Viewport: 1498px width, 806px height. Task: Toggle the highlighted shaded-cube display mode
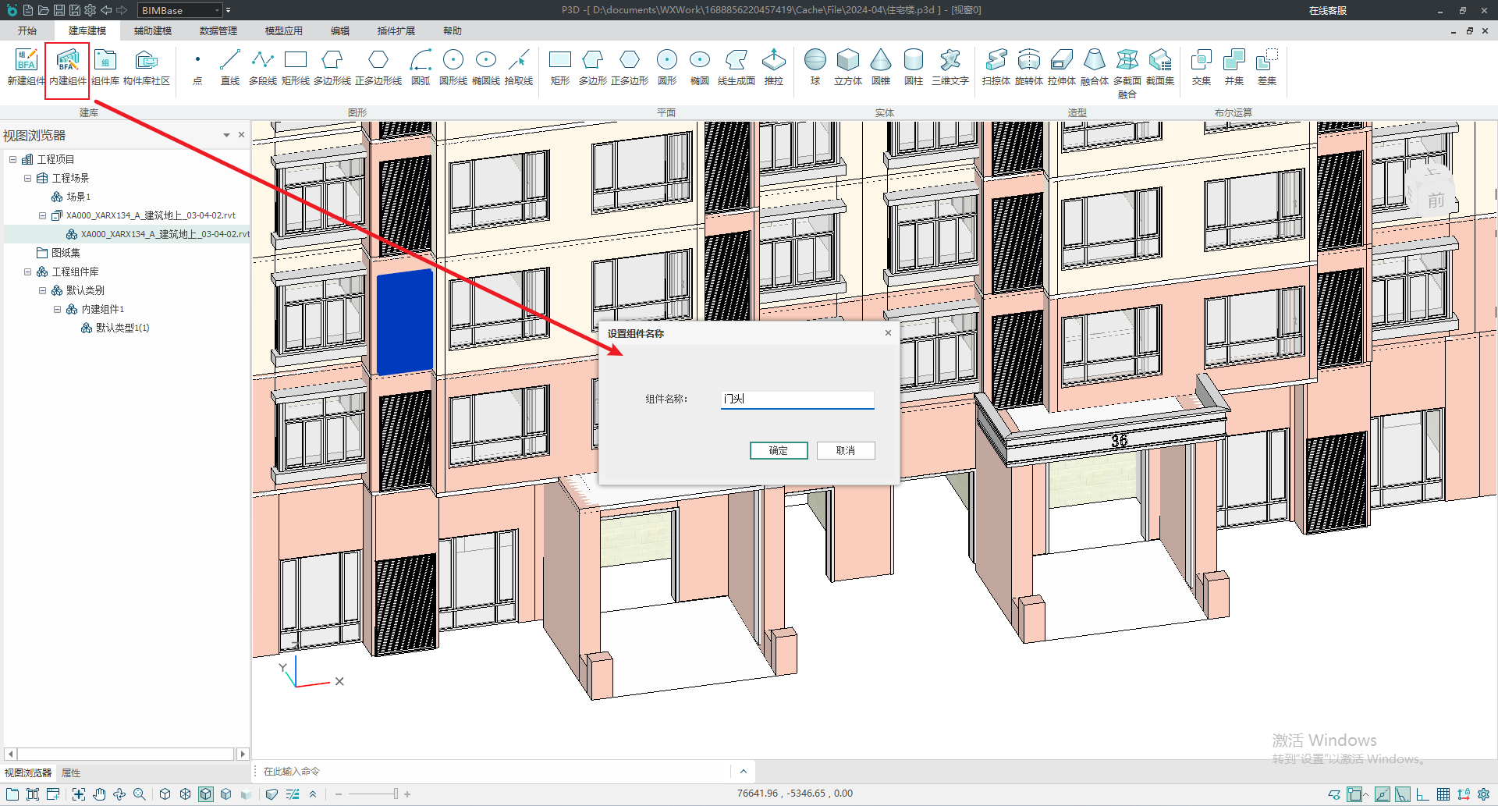(206, 794)
